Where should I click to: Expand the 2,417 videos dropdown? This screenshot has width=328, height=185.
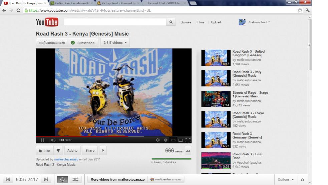pos(115,43)
